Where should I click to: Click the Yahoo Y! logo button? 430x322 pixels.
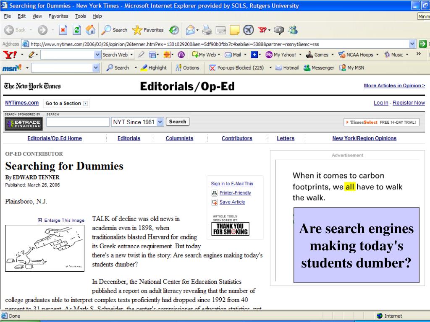pyautogui.click(x=10, y=55)
